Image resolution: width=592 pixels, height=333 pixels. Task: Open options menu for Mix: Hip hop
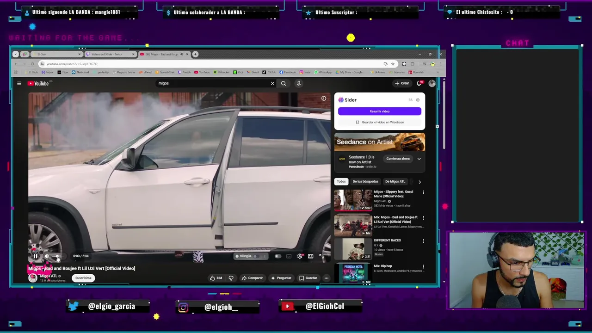(423, 267)
